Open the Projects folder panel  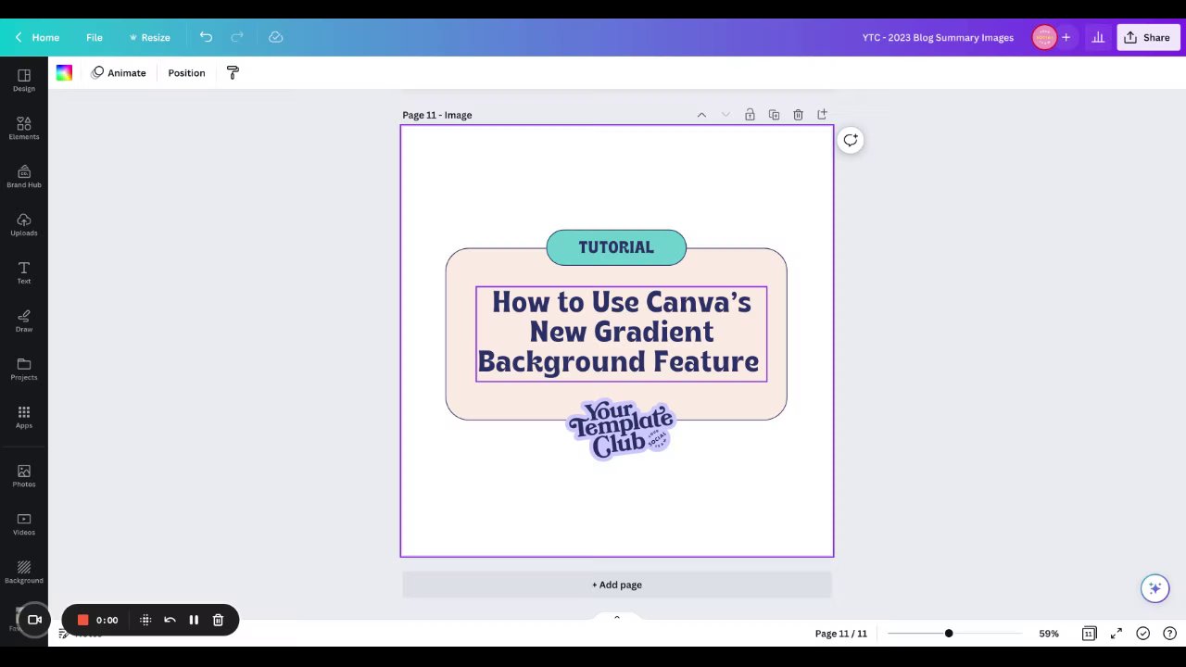(24, 369)
